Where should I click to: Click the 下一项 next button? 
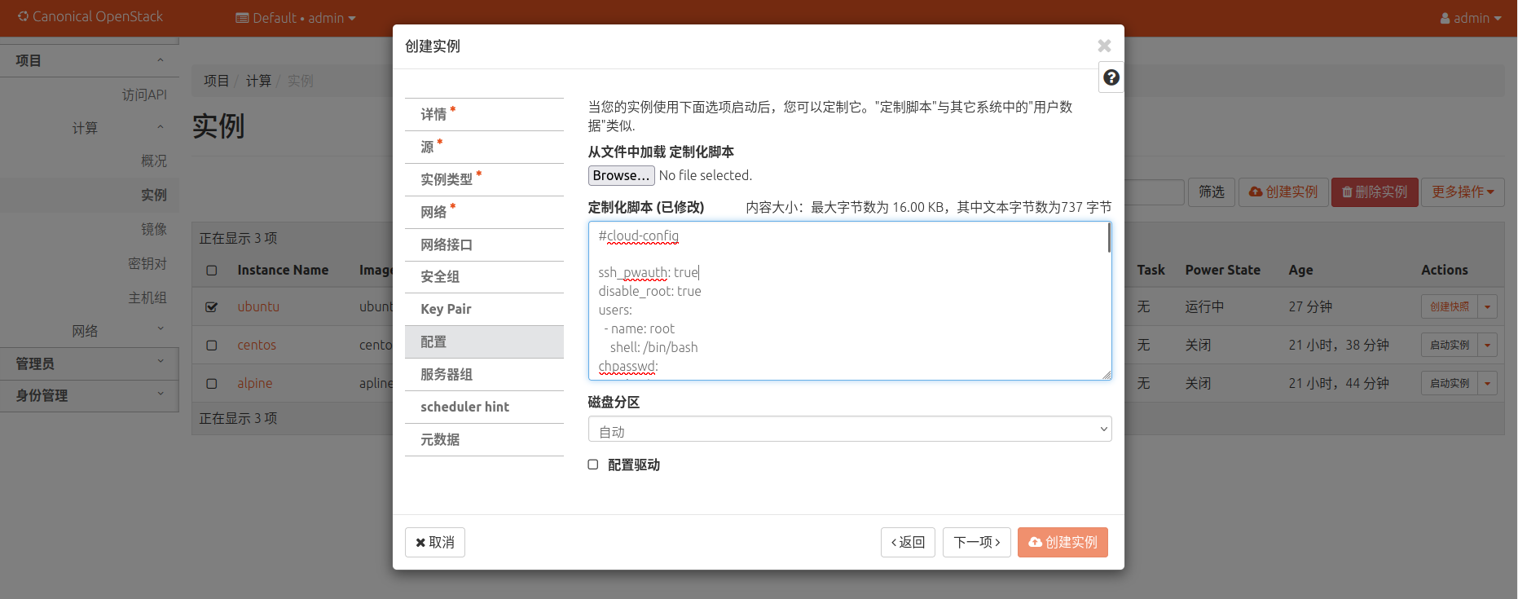coord(976,542)
